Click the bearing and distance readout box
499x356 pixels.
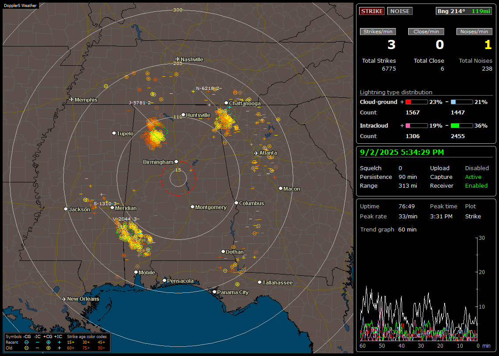[463, 11]
